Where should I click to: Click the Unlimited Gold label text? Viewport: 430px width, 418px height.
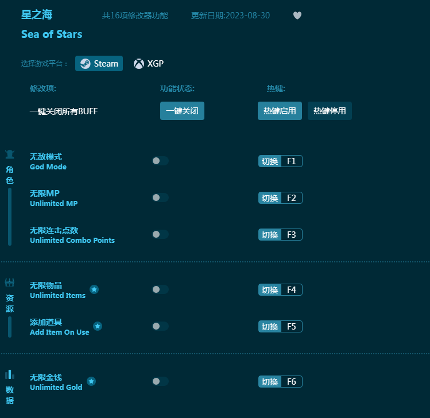point(56,387)
